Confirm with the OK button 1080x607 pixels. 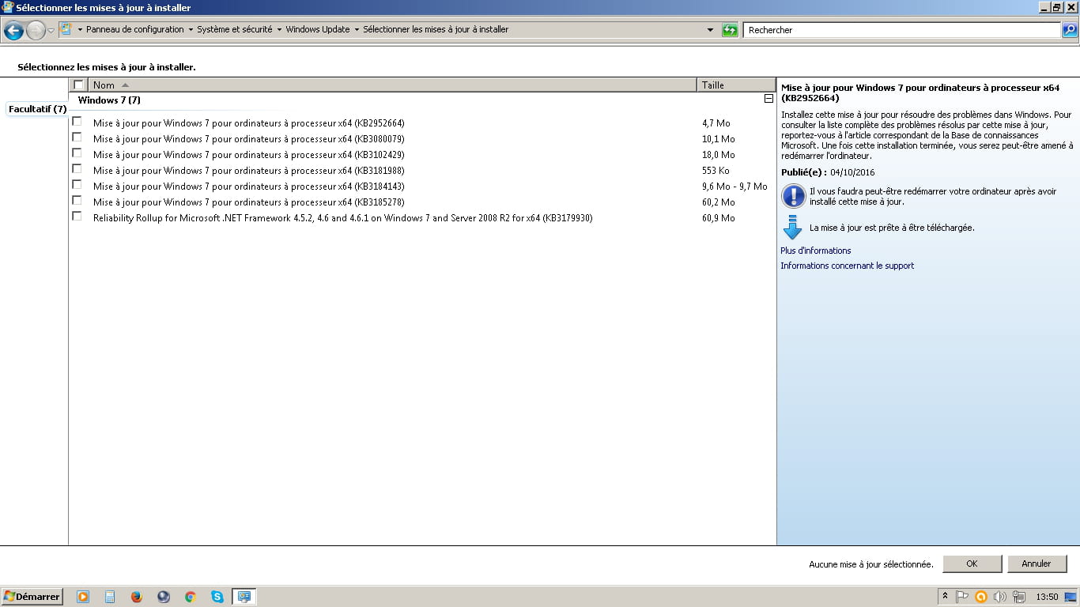972,564
